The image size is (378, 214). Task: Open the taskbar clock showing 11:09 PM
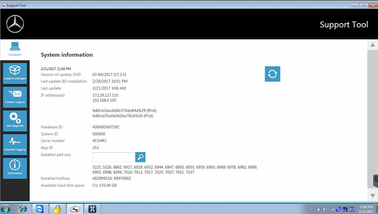[366, 209]
